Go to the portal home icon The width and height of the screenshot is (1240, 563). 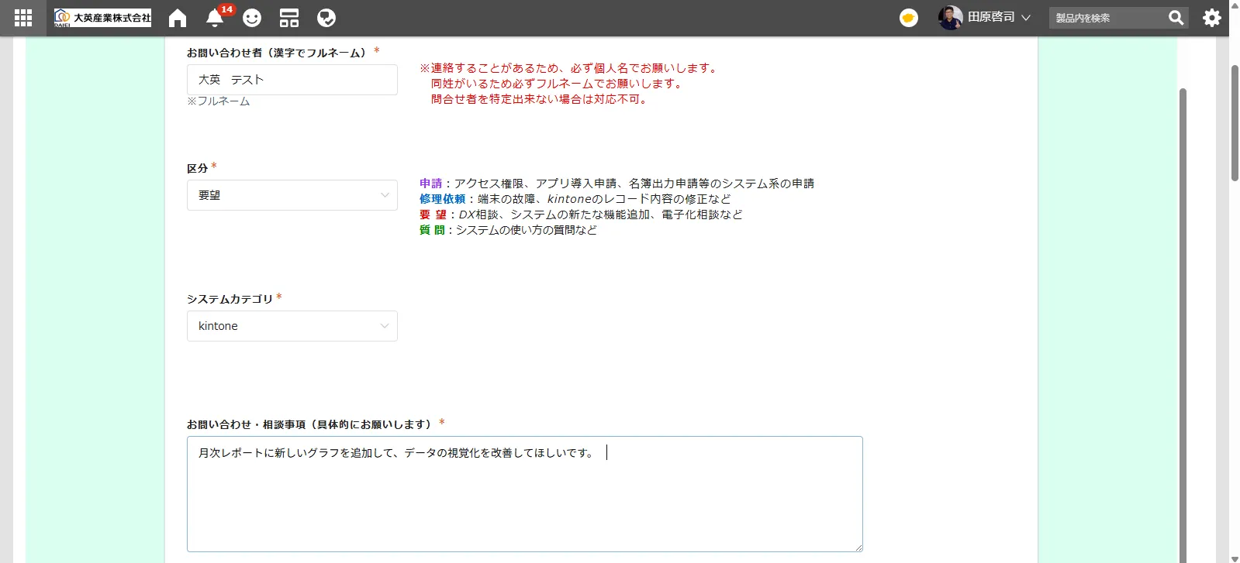pyautogui.click(x=178, y=18)
